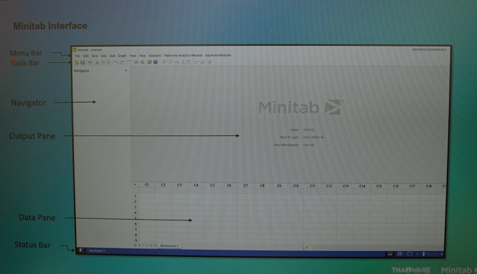Click the cell at column C3, row 2
Viewport: 477px width, 274px height.
pos(180,201)
